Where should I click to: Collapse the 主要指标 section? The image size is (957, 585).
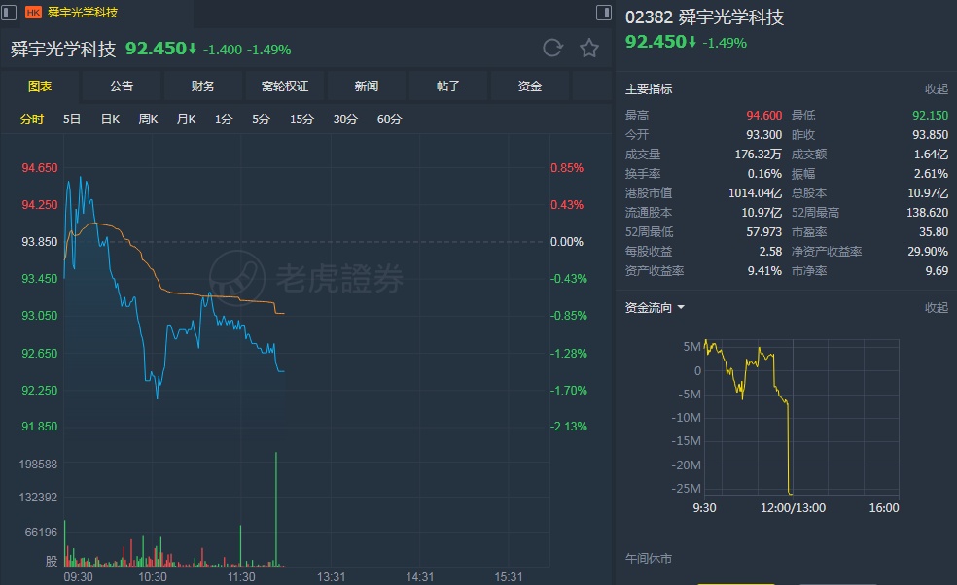936,89
